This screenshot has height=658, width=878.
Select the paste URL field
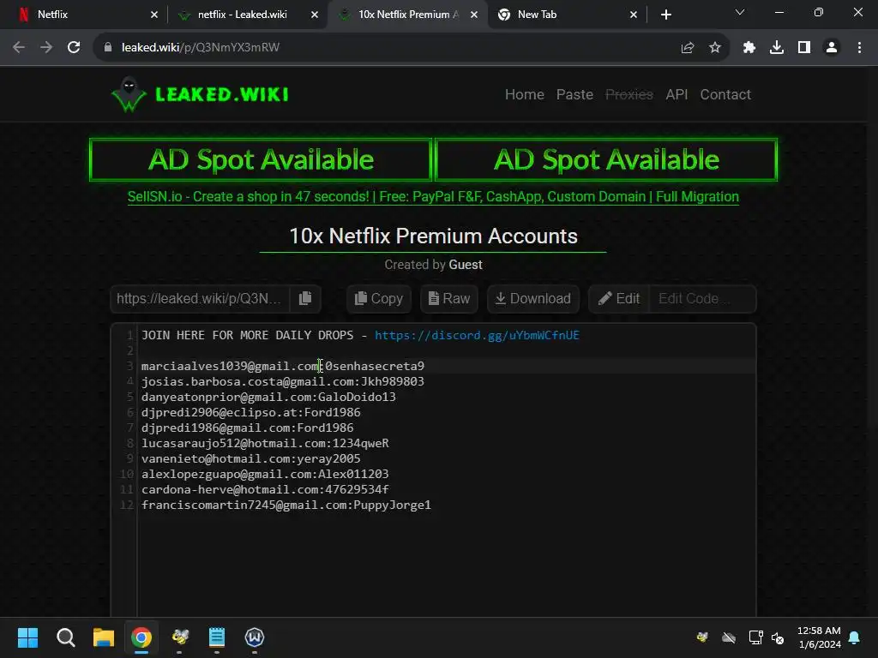coord(200,299)
